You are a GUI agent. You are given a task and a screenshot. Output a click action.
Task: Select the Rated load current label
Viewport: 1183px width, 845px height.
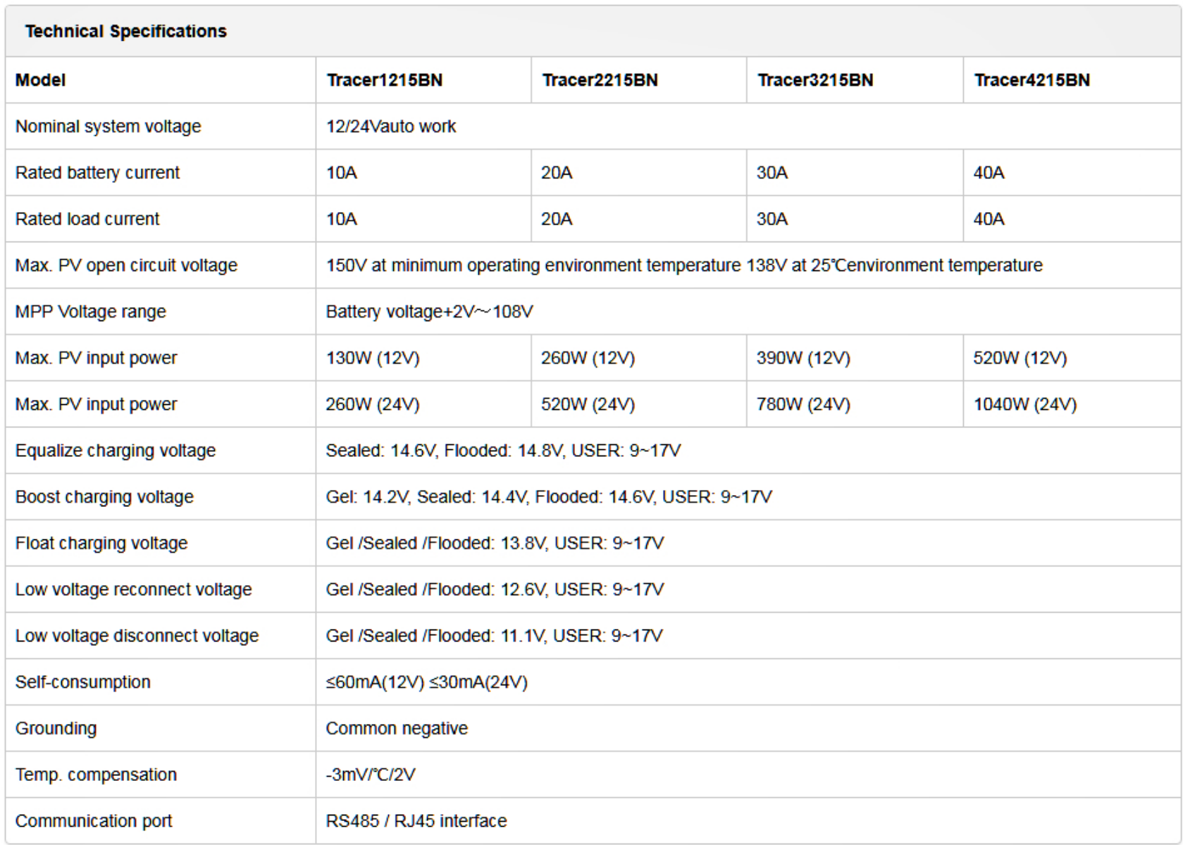click(x=87, y=219)
